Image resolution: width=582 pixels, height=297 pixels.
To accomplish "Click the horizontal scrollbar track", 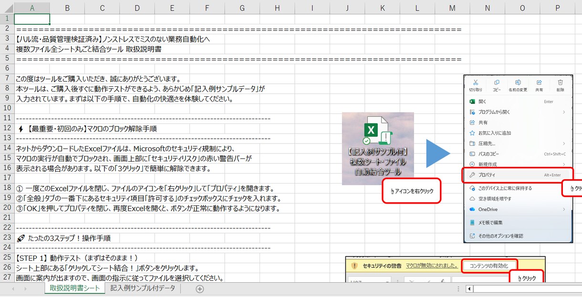I will point(528,289).
